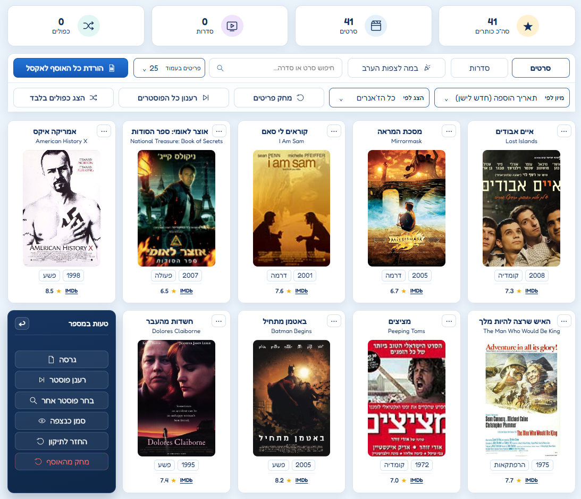Open IMDb link for National Treasure: Book of Secrets
This screenshot has width=581, height=499.
(186, 291)
